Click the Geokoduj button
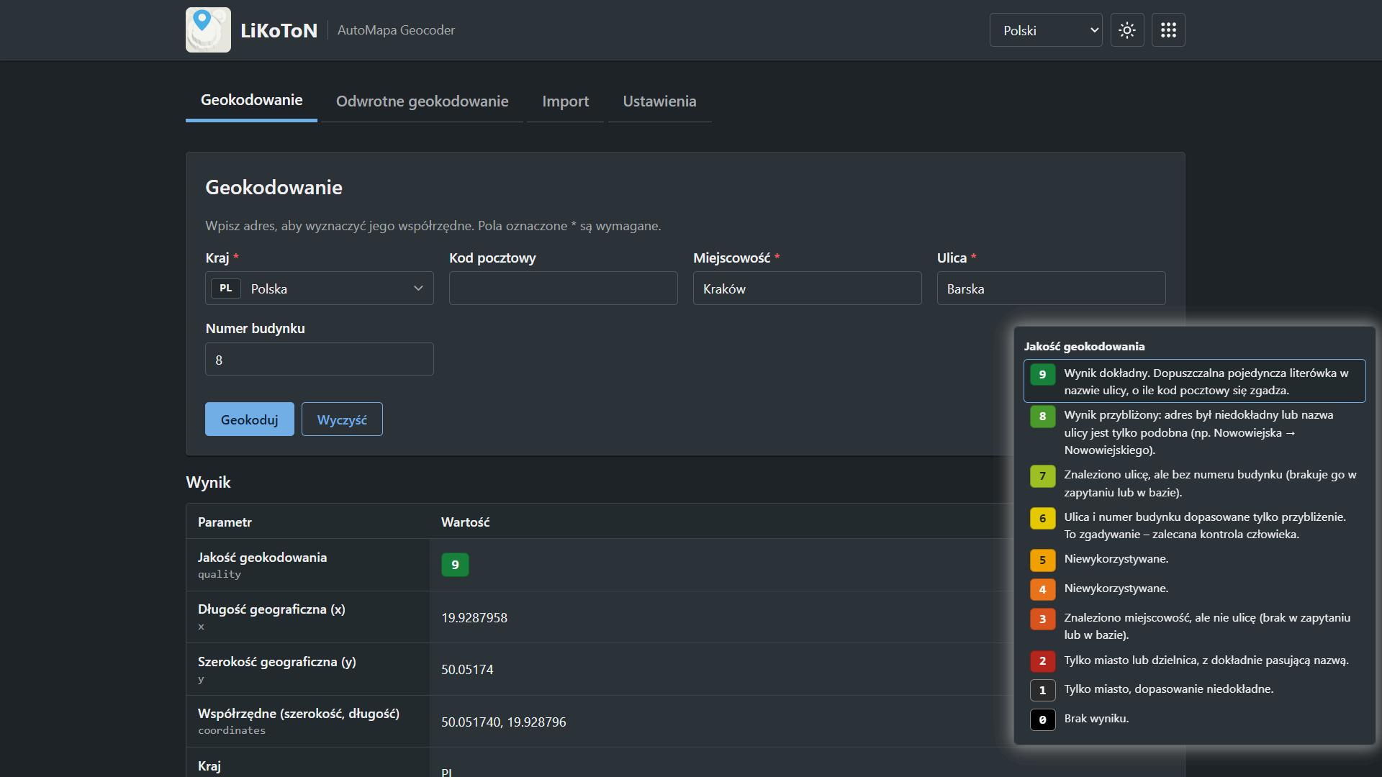 click(x=250, y=419)
